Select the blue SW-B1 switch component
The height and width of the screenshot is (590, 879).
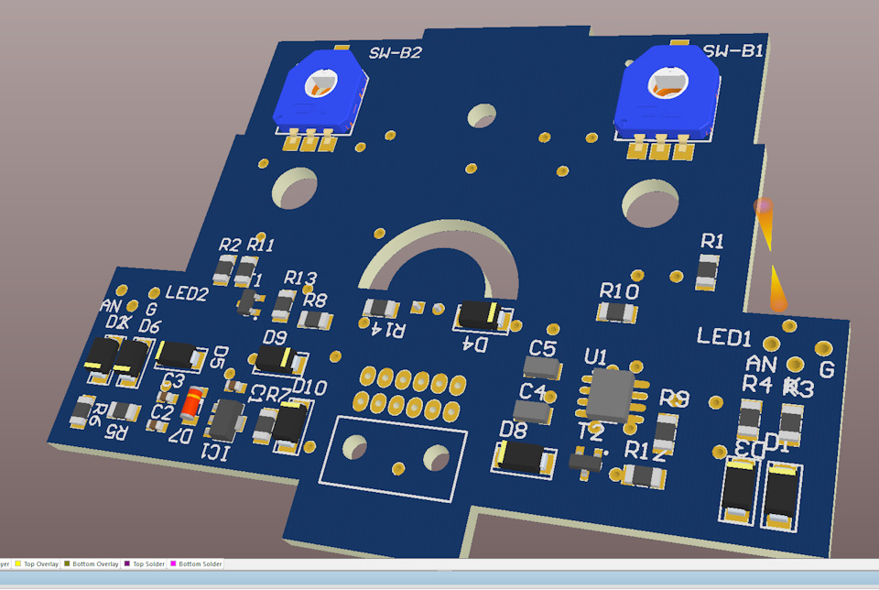(666, 92)
